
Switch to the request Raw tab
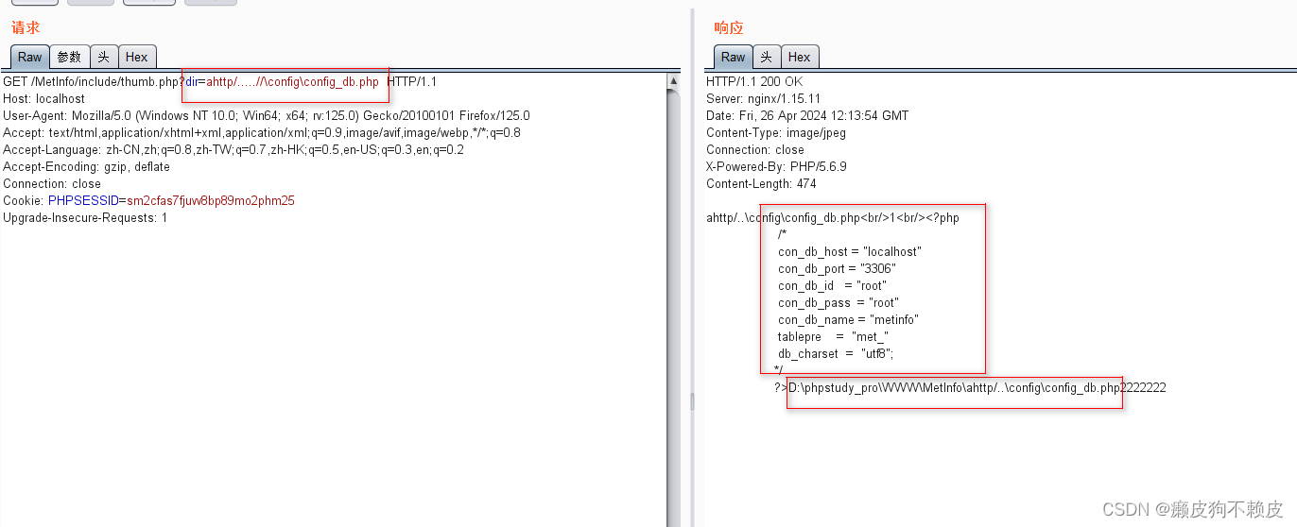(x=30, y=57)
